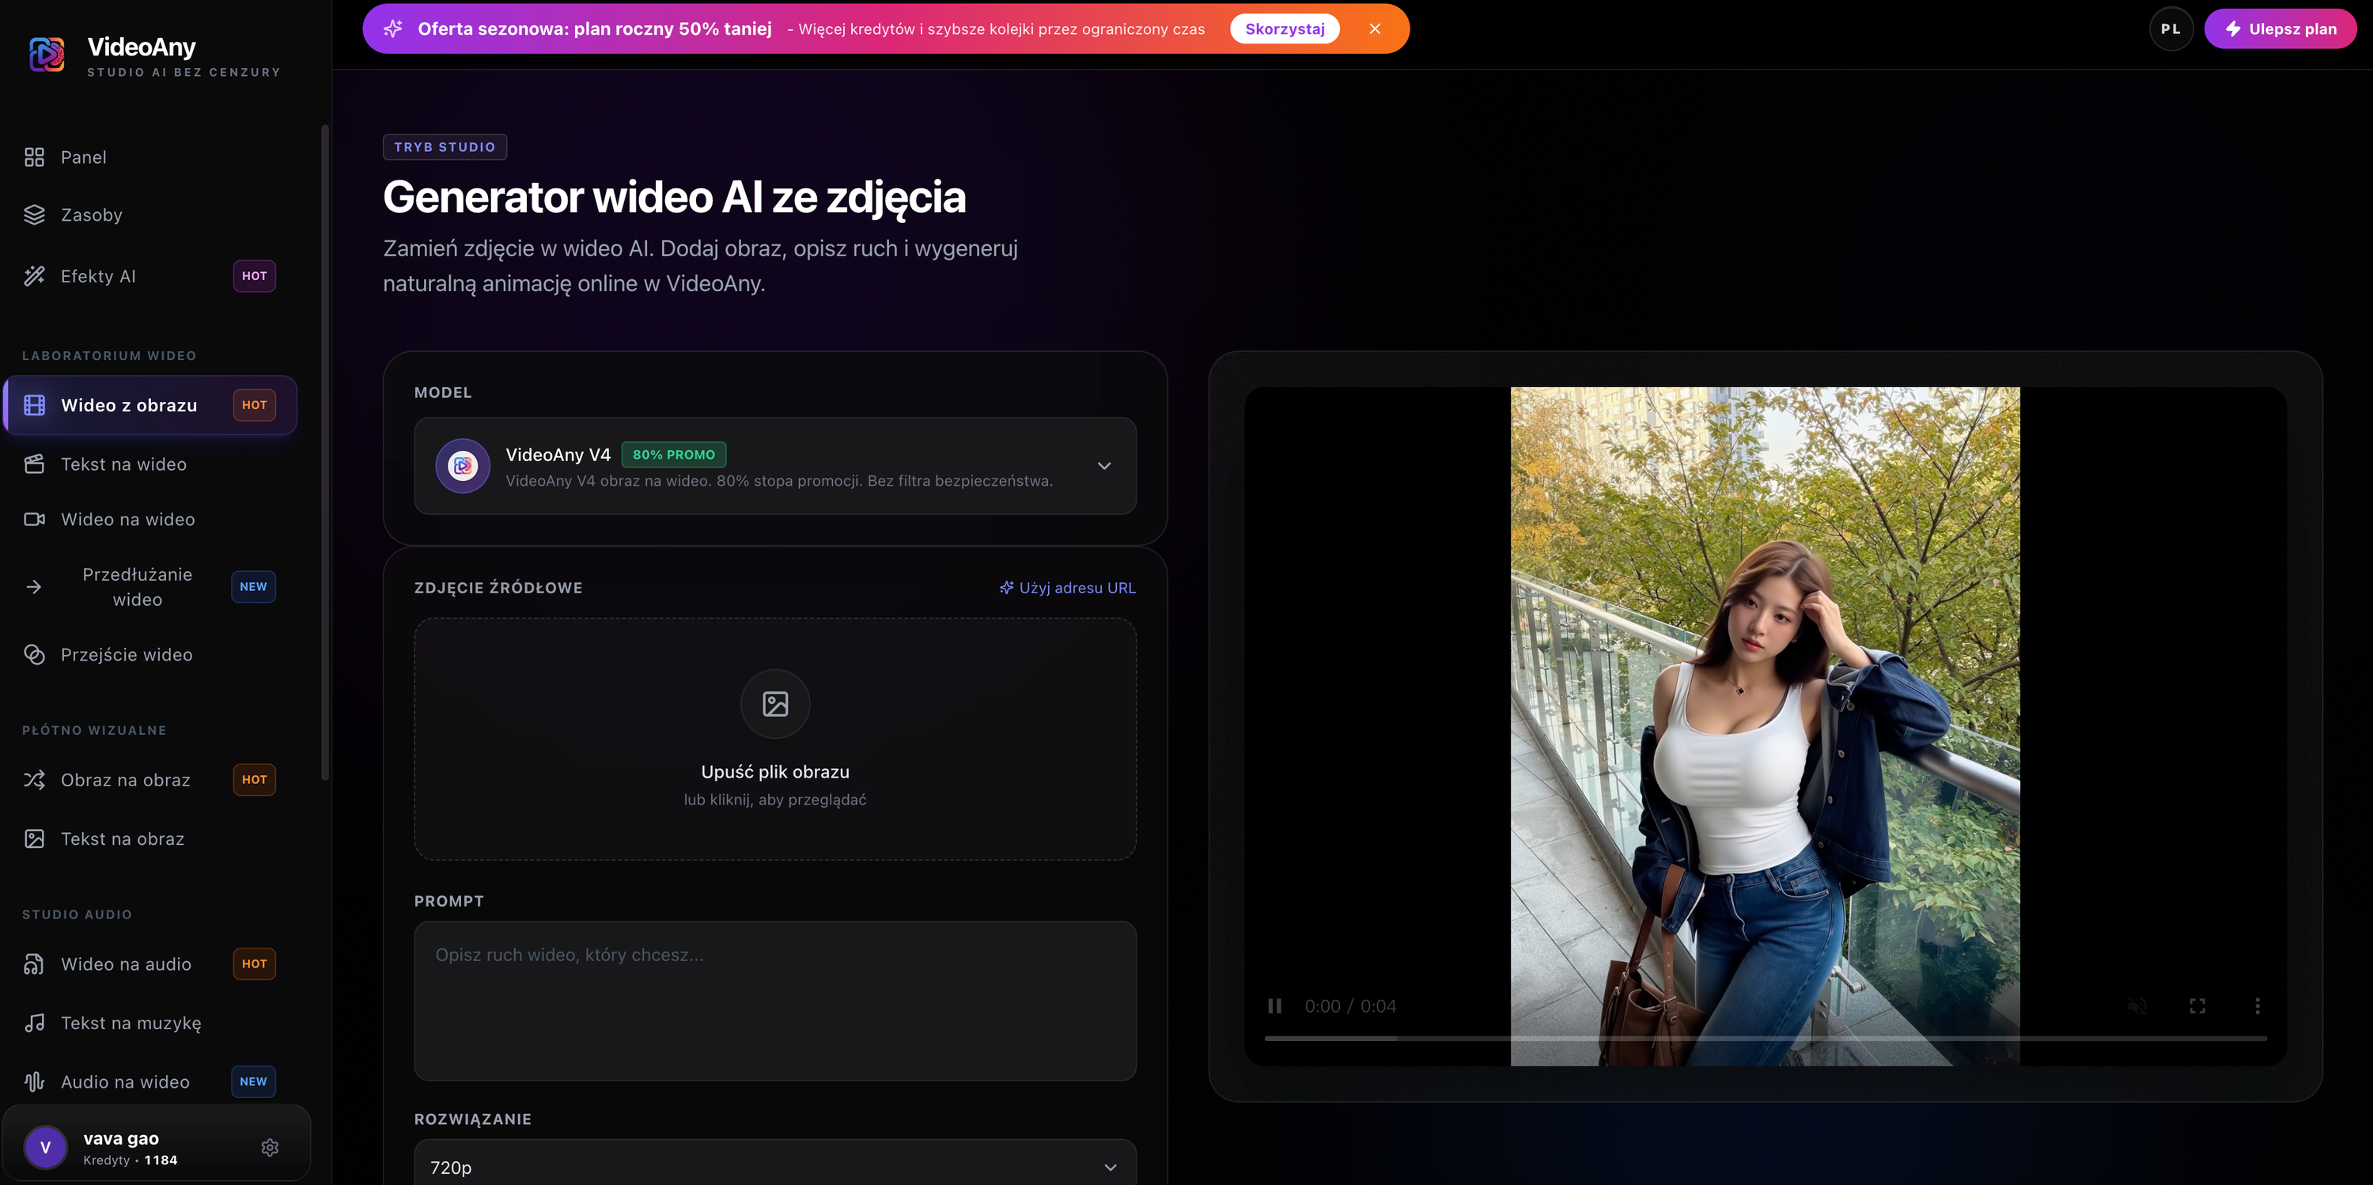The width and height of the screenshot is (2373, 1185).
Task: Open Tekst na wideo clapperboard icon
Action: 34,464
